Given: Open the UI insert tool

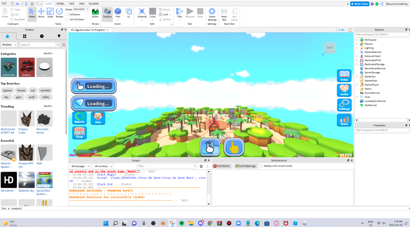Looking at the screenshot, I should [x=128, y=13].
